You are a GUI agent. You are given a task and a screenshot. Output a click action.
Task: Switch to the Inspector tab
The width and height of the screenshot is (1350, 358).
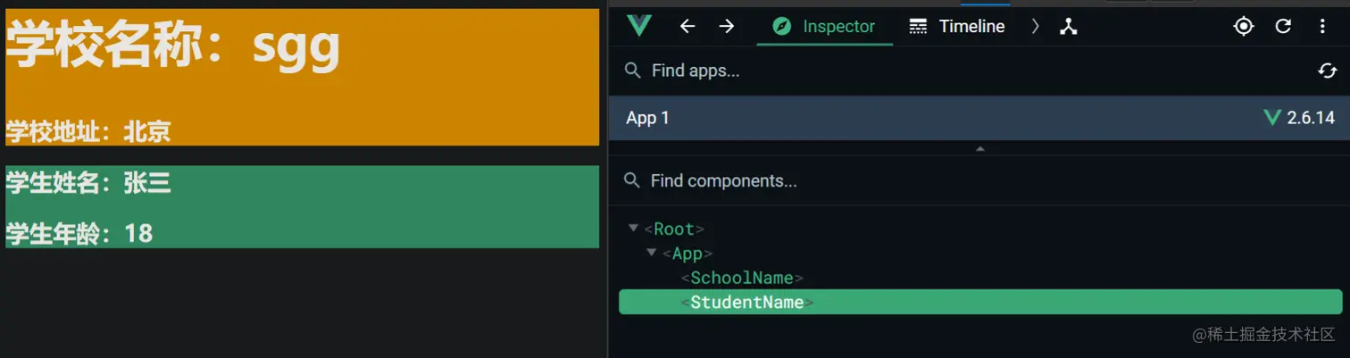pyautogui.click(x=824, y=26)
